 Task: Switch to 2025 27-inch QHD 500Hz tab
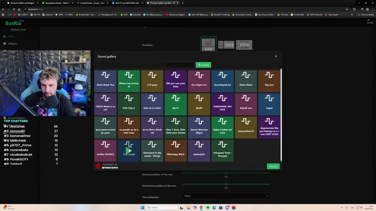click(x=127, y=3)
